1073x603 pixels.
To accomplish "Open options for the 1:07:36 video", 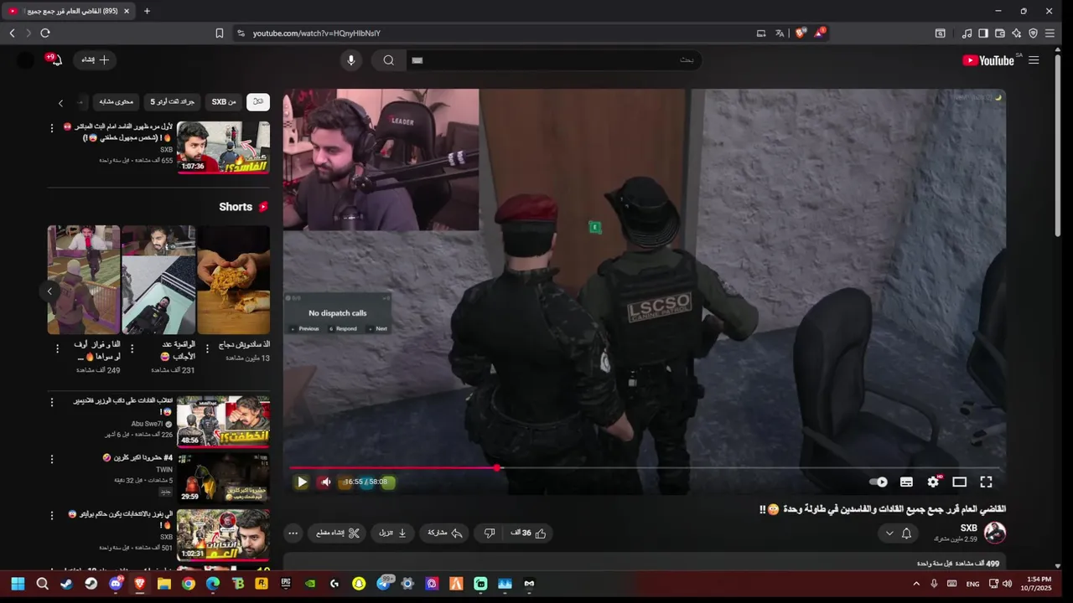I will 53,127.
